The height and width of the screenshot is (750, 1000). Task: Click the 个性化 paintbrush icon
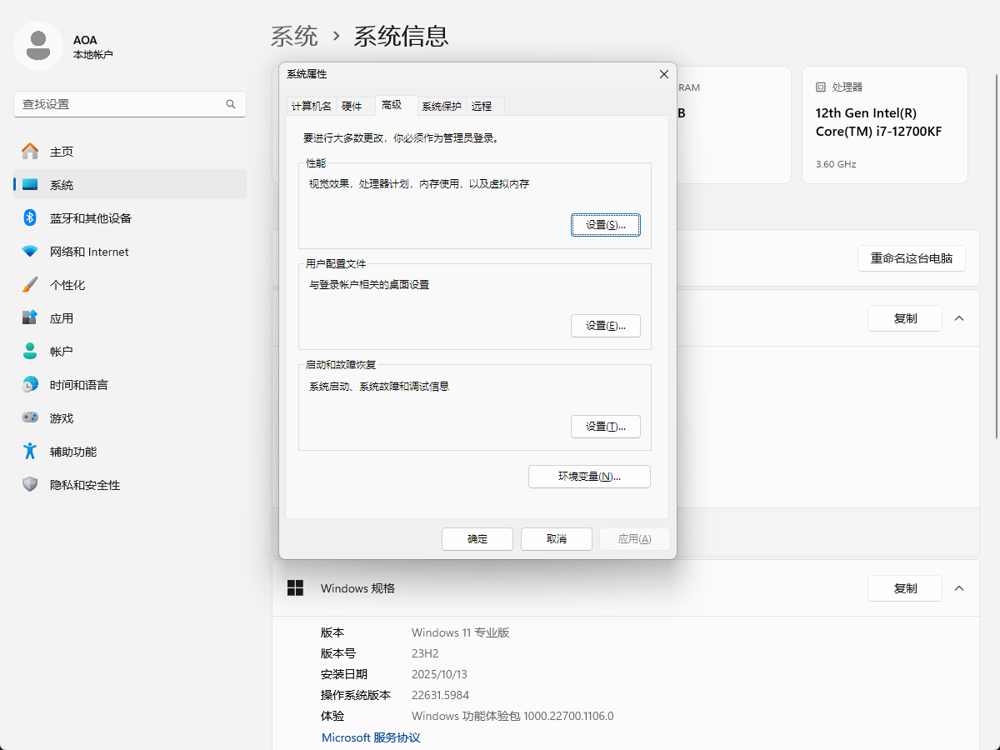tap(30, 284)
